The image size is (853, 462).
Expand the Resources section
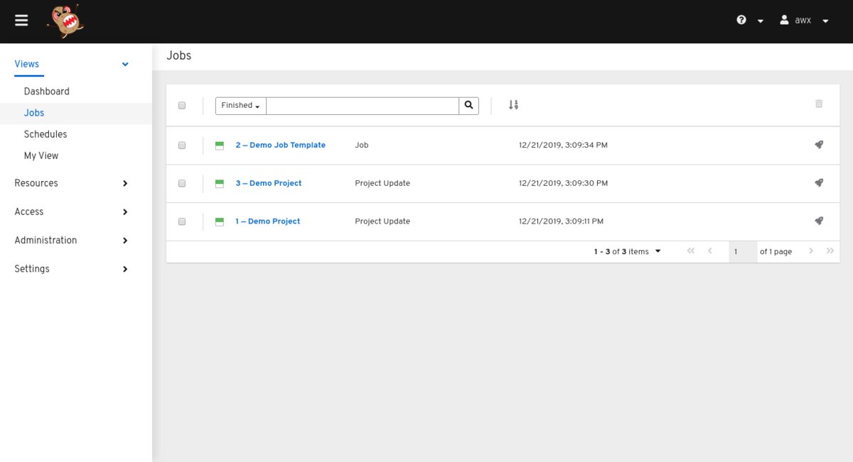(125, 183)
